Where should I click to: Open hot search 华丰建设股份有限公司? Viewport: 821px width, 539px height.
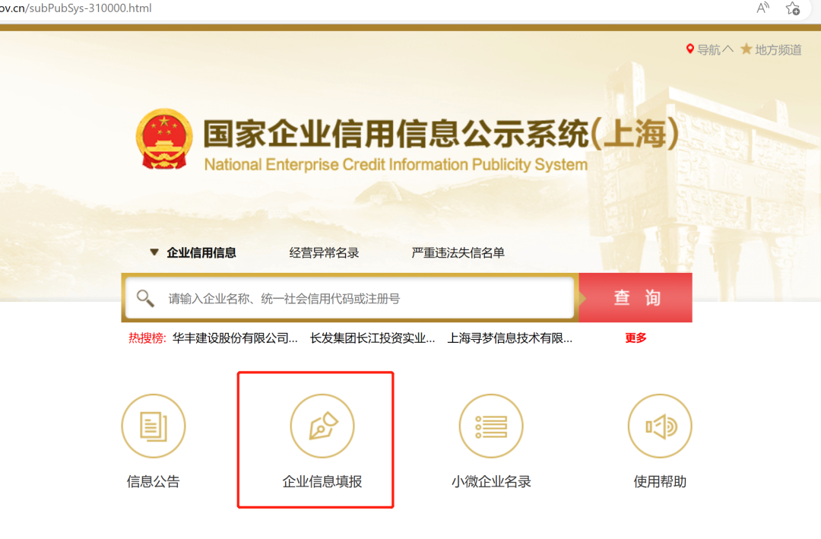click(235, 338)
